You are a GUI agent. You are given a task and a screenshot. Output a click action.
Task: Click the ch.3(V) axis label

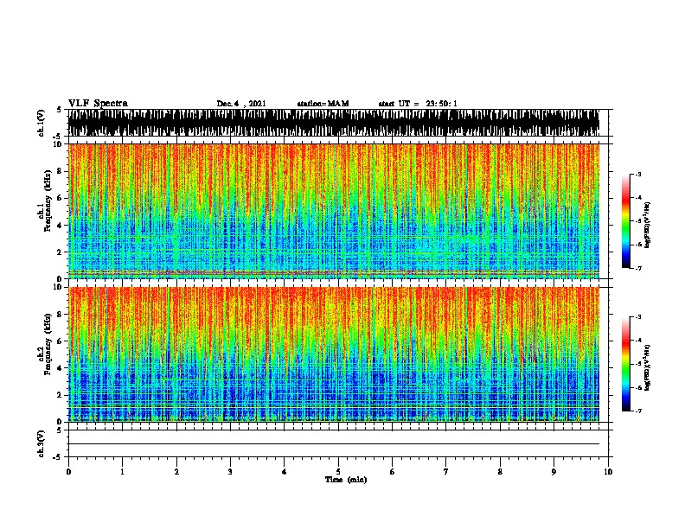[42, 443]
